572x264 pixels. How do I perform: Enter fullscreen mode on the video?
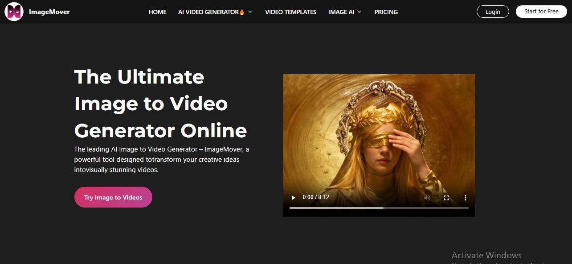pyautogui.click(x=446, y=198)
